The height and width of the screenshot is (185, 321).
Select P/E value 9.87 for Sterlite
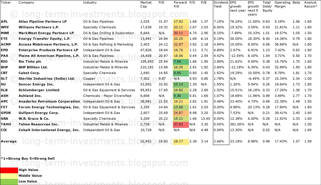[162, 79]
